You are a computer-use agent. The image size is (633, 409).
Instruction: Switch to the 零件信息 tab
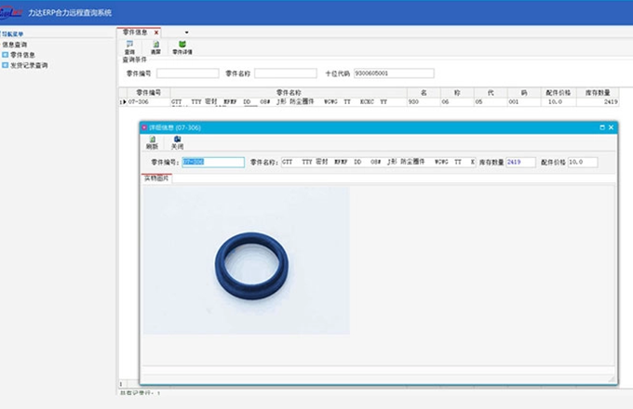point(135,33)
